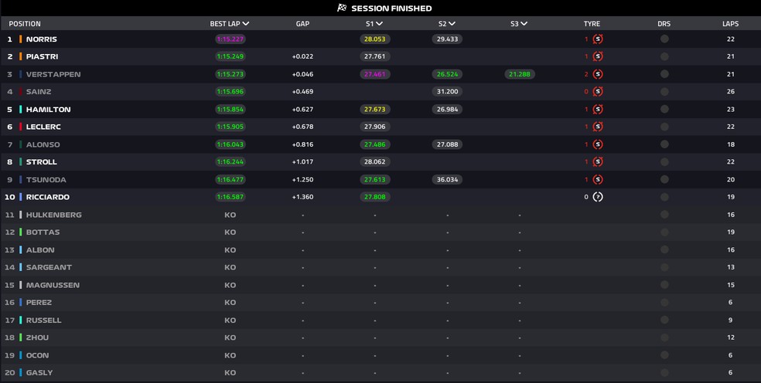Expand the Best Lap column dropdown

[246, 24]
